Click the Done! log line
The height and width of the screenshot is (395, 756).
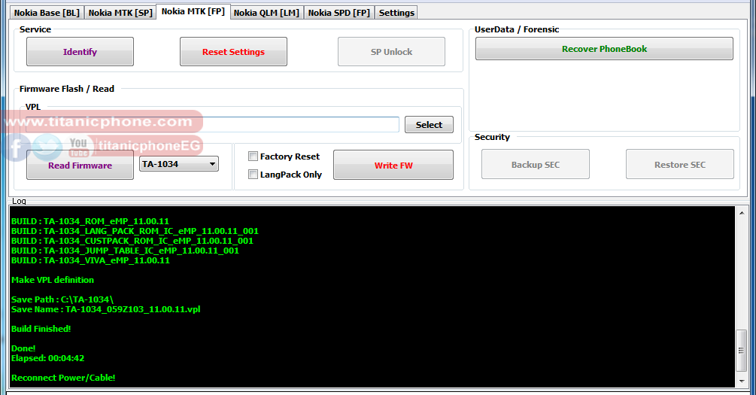pos(23,348)
